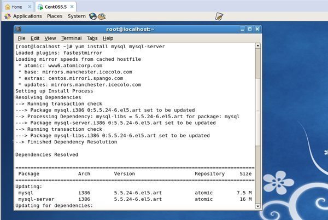The height and width of the screenshot is (220, 328).
Task: Click the CentOS5.5 tab VM icon
Action: pos(40,7)
